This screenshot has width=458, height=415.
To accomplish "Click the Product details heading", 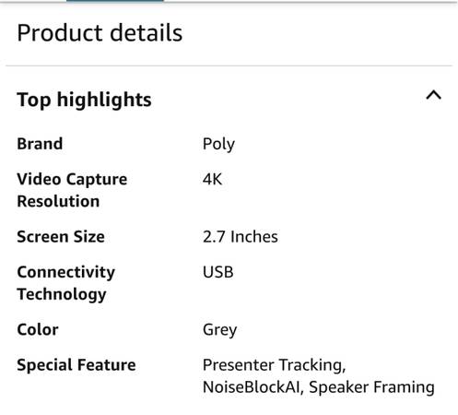I will pos(100,33).
